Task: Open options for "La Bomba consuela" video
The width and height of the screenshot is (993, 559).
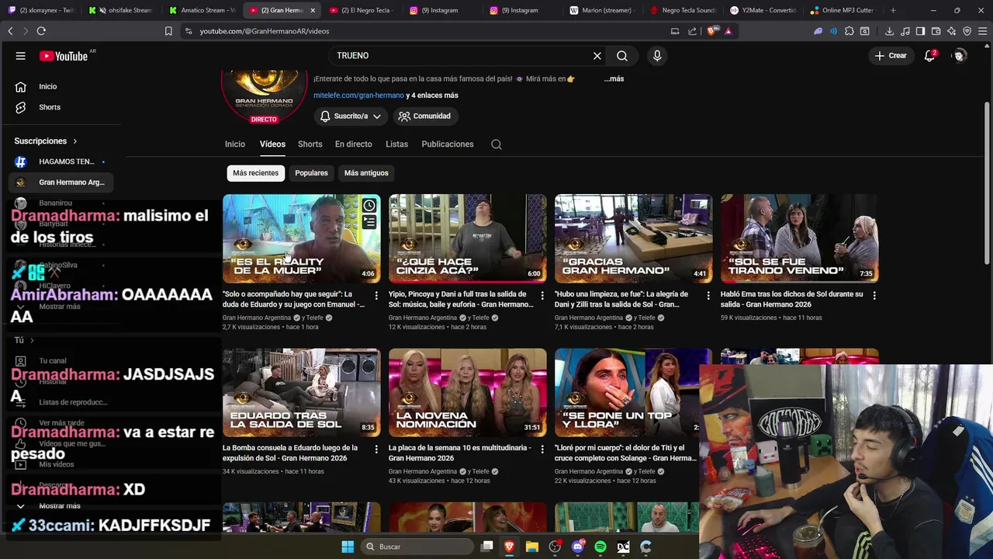Action: (376, 450)
